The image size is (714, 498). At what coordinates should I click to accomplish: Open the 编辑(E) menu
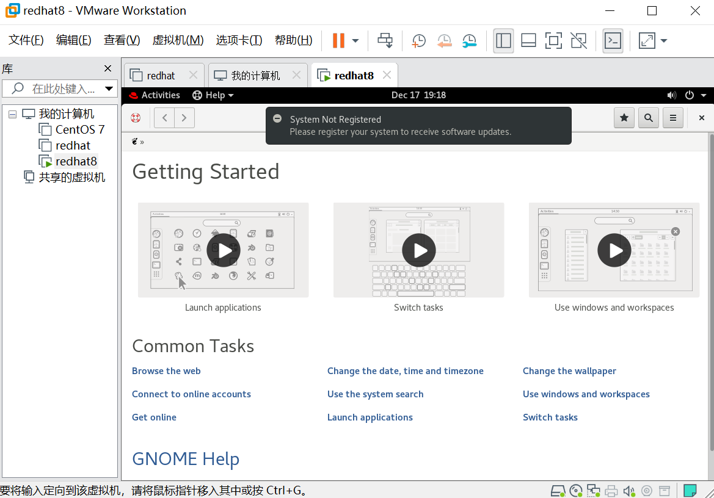(x=73, y=40)
